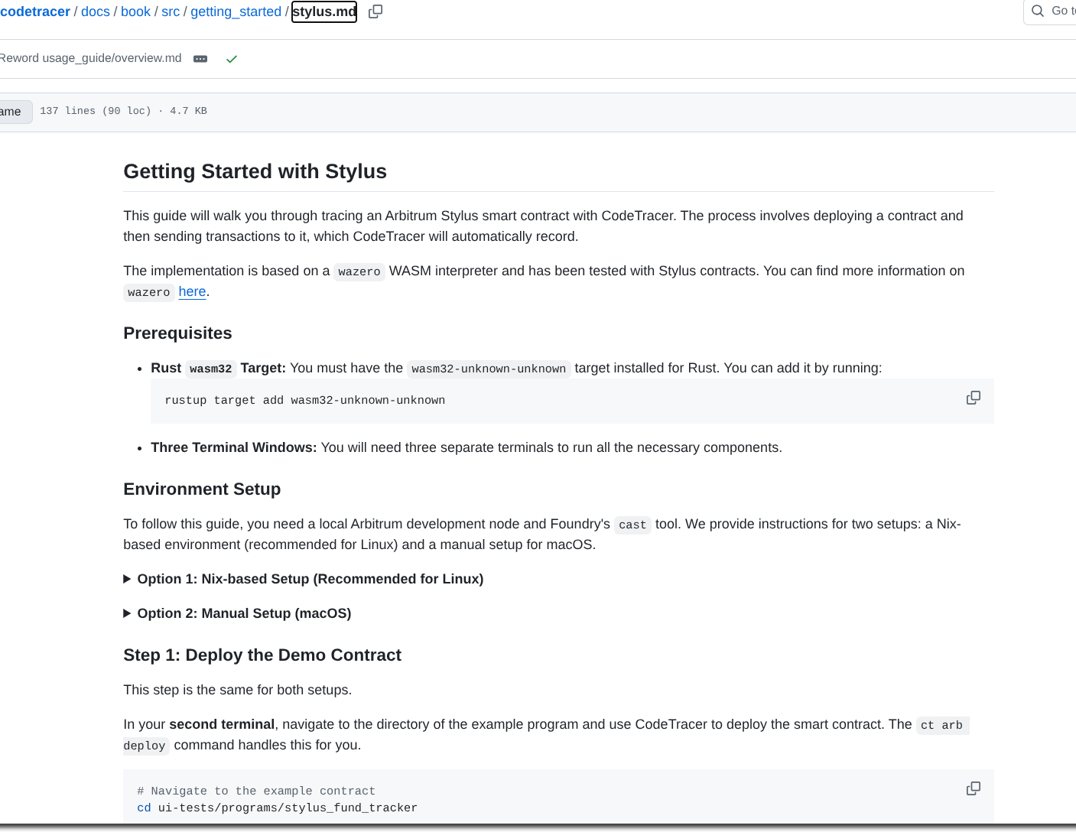Go to the book folder breadcrumb
This screenshot has height=832, width=1076.
click(x=135, y=11)
